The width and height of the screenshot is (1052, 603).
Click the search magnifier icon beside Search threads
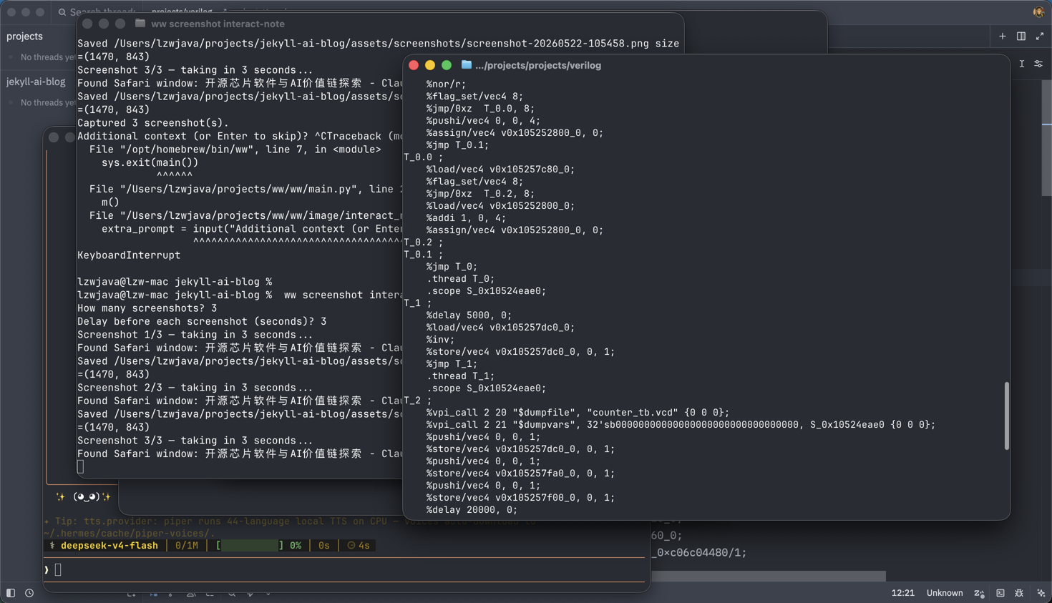pos(62,12)
